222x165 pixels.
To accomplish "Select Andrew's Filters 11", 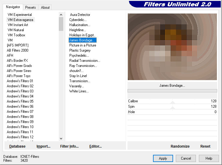I will [x=20, y=132].
